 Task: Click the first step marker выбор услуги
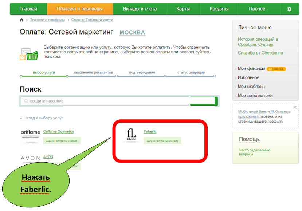(x=21, y=76)
